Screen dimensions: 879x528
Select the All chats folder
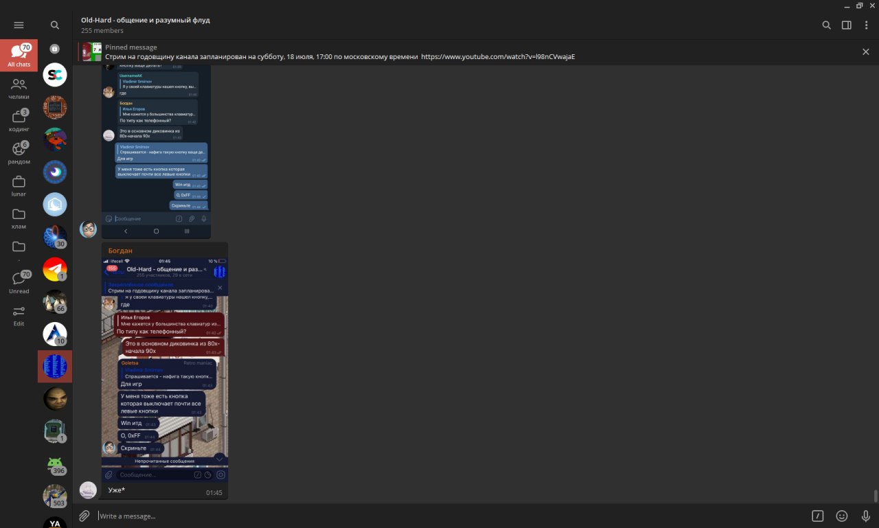coord(19,55)
